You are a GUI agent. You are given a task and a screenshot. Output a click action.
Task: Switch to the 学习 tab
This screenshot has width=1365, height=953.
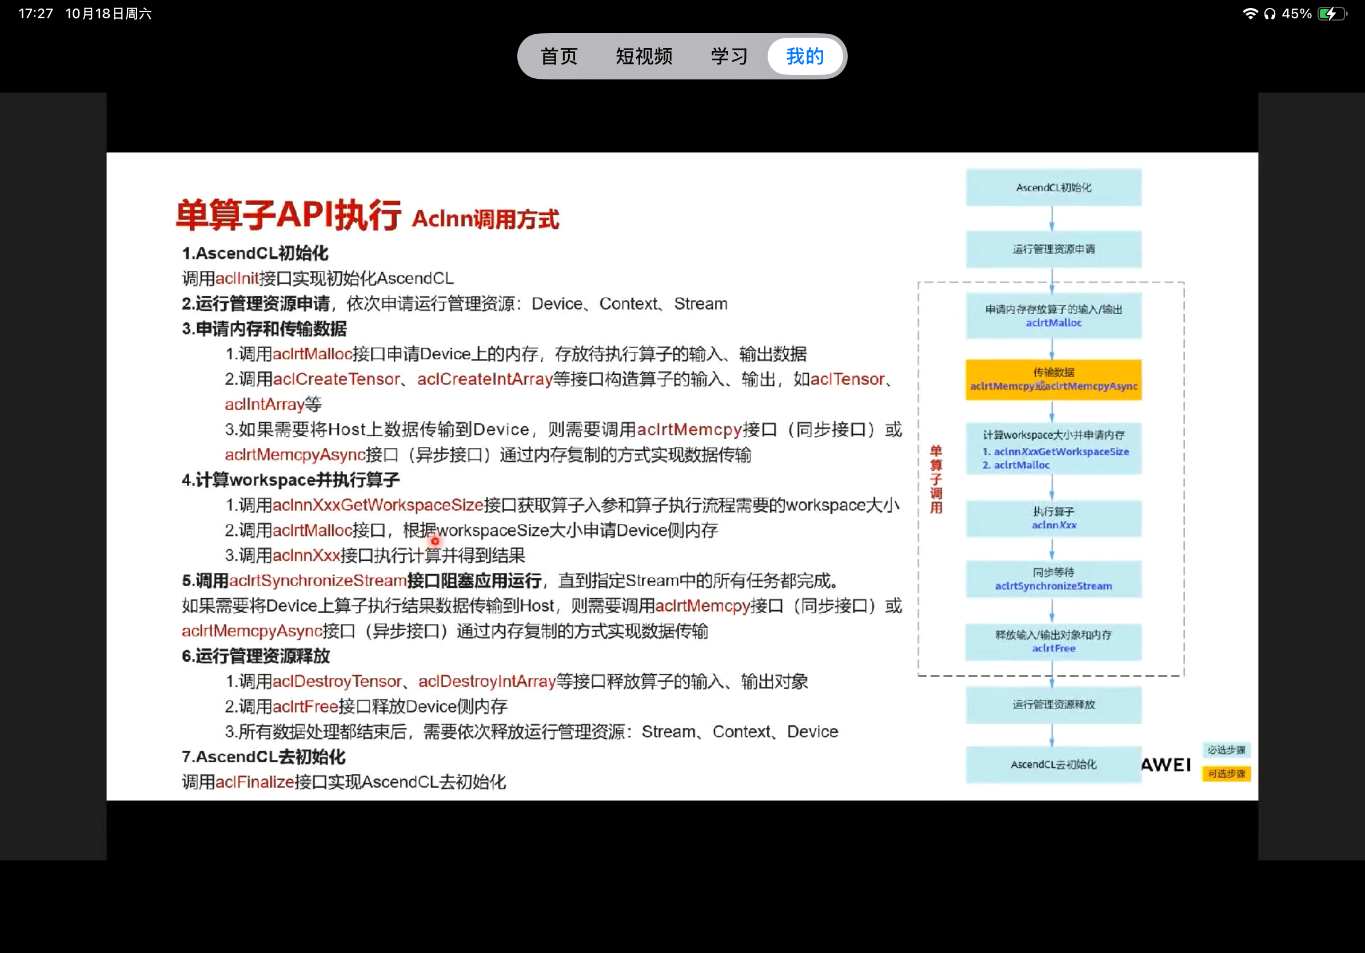pos(728,56)
